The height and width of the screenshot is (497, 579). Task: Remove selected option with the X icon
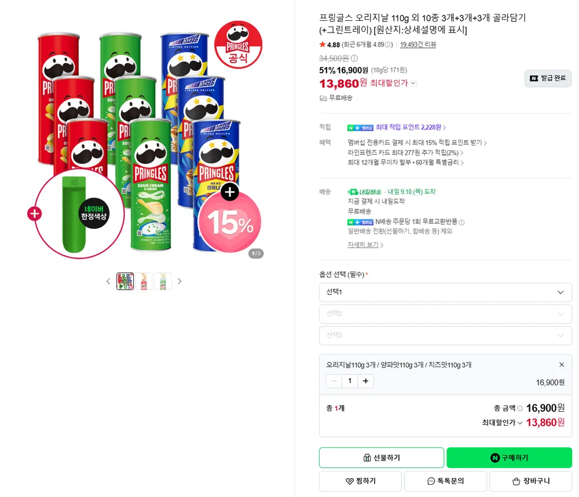(x=562, y=365)
